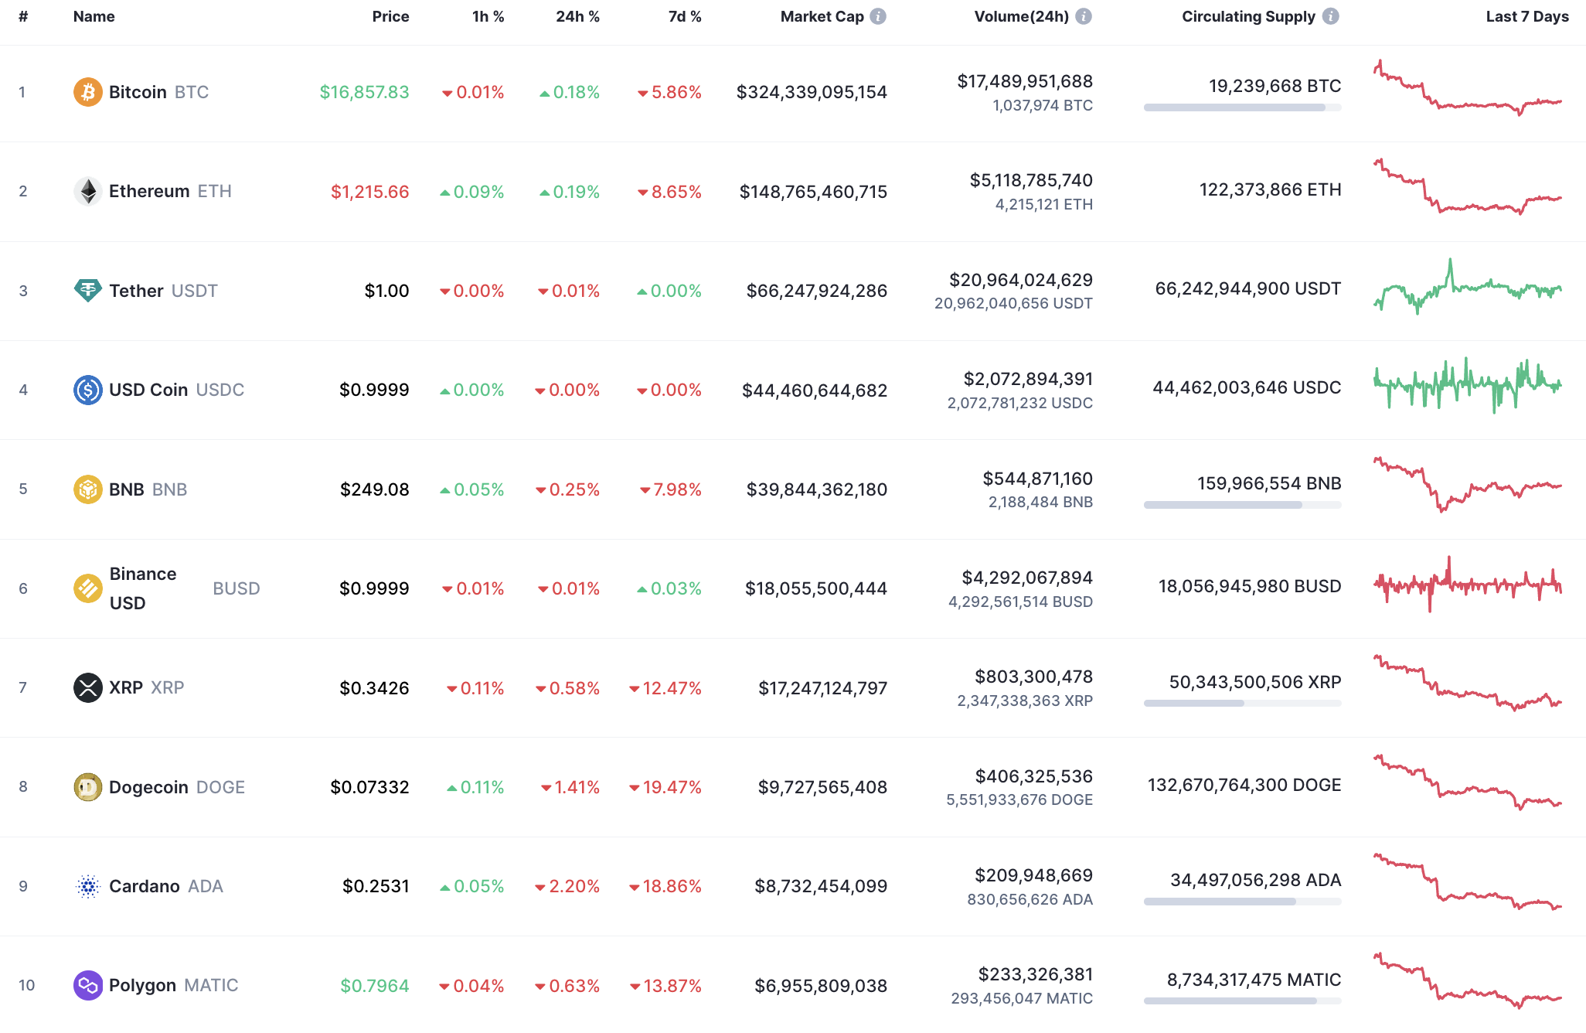This screenshot has width=1586, height=1033.
Task: Open the Binance USD coin page
Action: (x=143, y=588)
